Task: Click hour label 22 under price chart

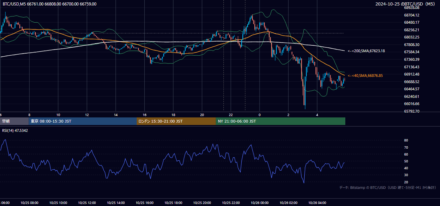Action: [x=231, y=115]
